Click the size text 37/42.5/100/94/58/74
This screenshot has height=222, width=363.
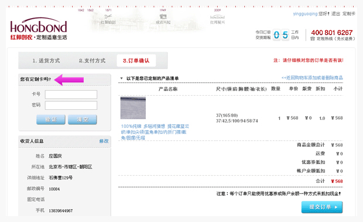point(237,121)
